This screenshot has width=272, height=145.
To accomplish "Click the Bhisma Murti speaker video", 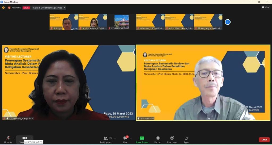I will (203, 83).
